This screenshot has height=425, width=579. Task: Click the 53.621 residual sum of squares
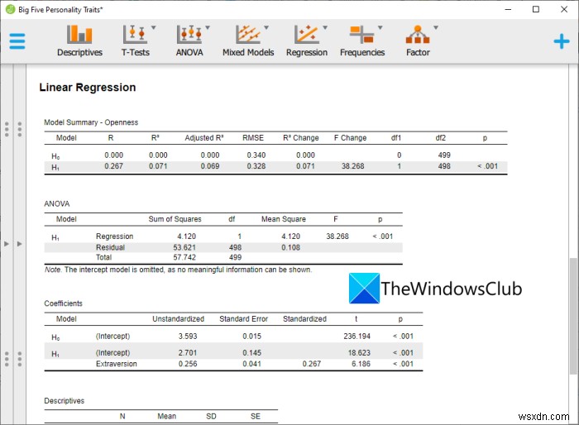point(184,247)
